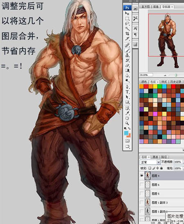Click the Photoshop Ps logo
The image size is (184, 224).
128,8
